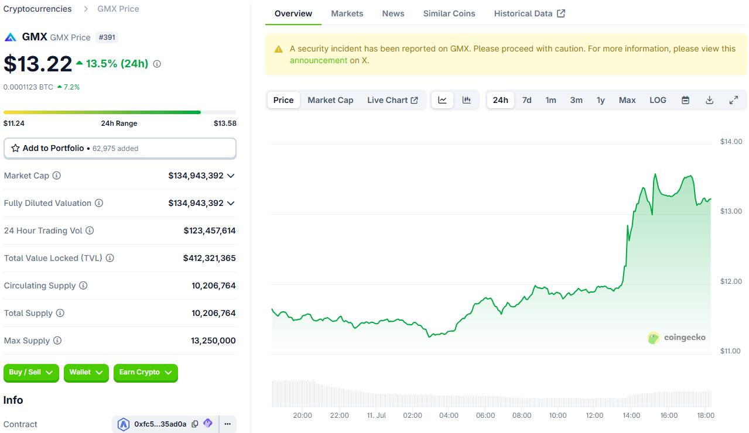This screenshot has height=433, width=749.
Task: Select the Market Cap chart toggle
Action: click(330, 100)
